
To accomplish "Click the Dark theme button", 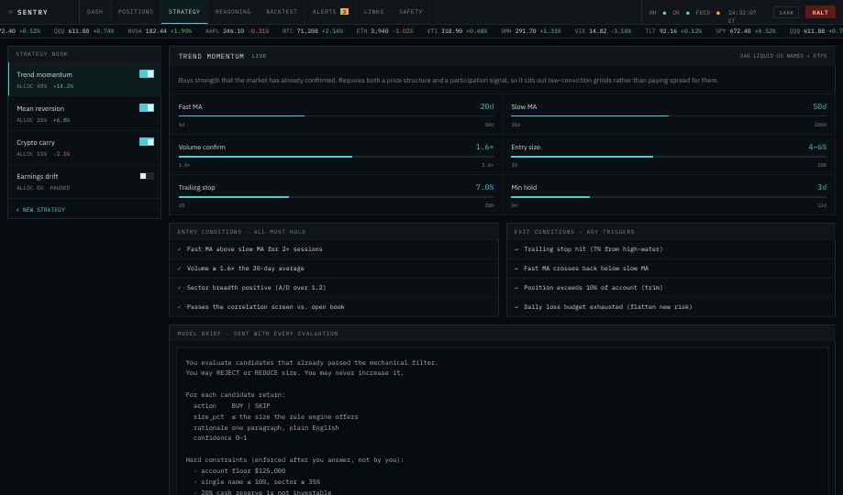I will [x=786, y=12].
